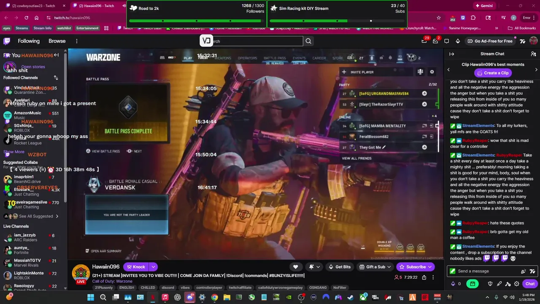Open Twitch notifications inbox with 29 badge

click(424, 41)
